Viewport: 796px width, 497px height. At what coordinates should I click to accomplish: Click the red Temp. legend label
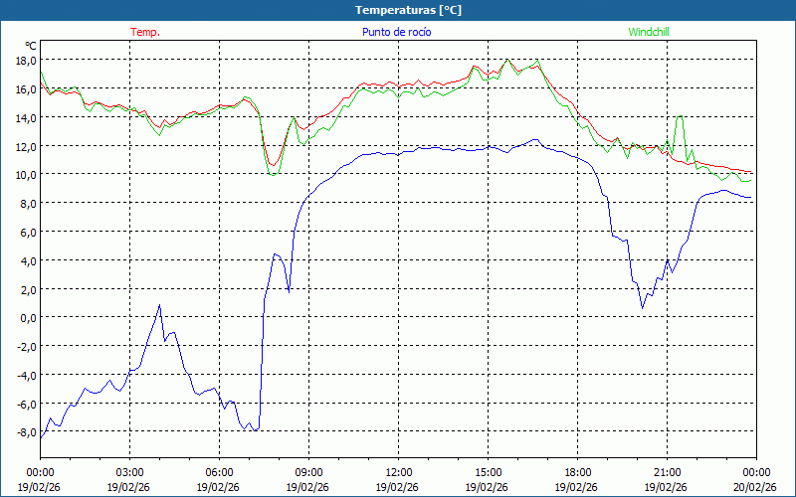[144, 32]
